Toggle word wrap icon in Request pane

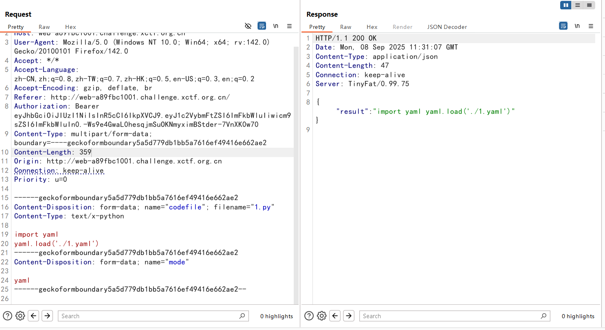click(262, 26)
